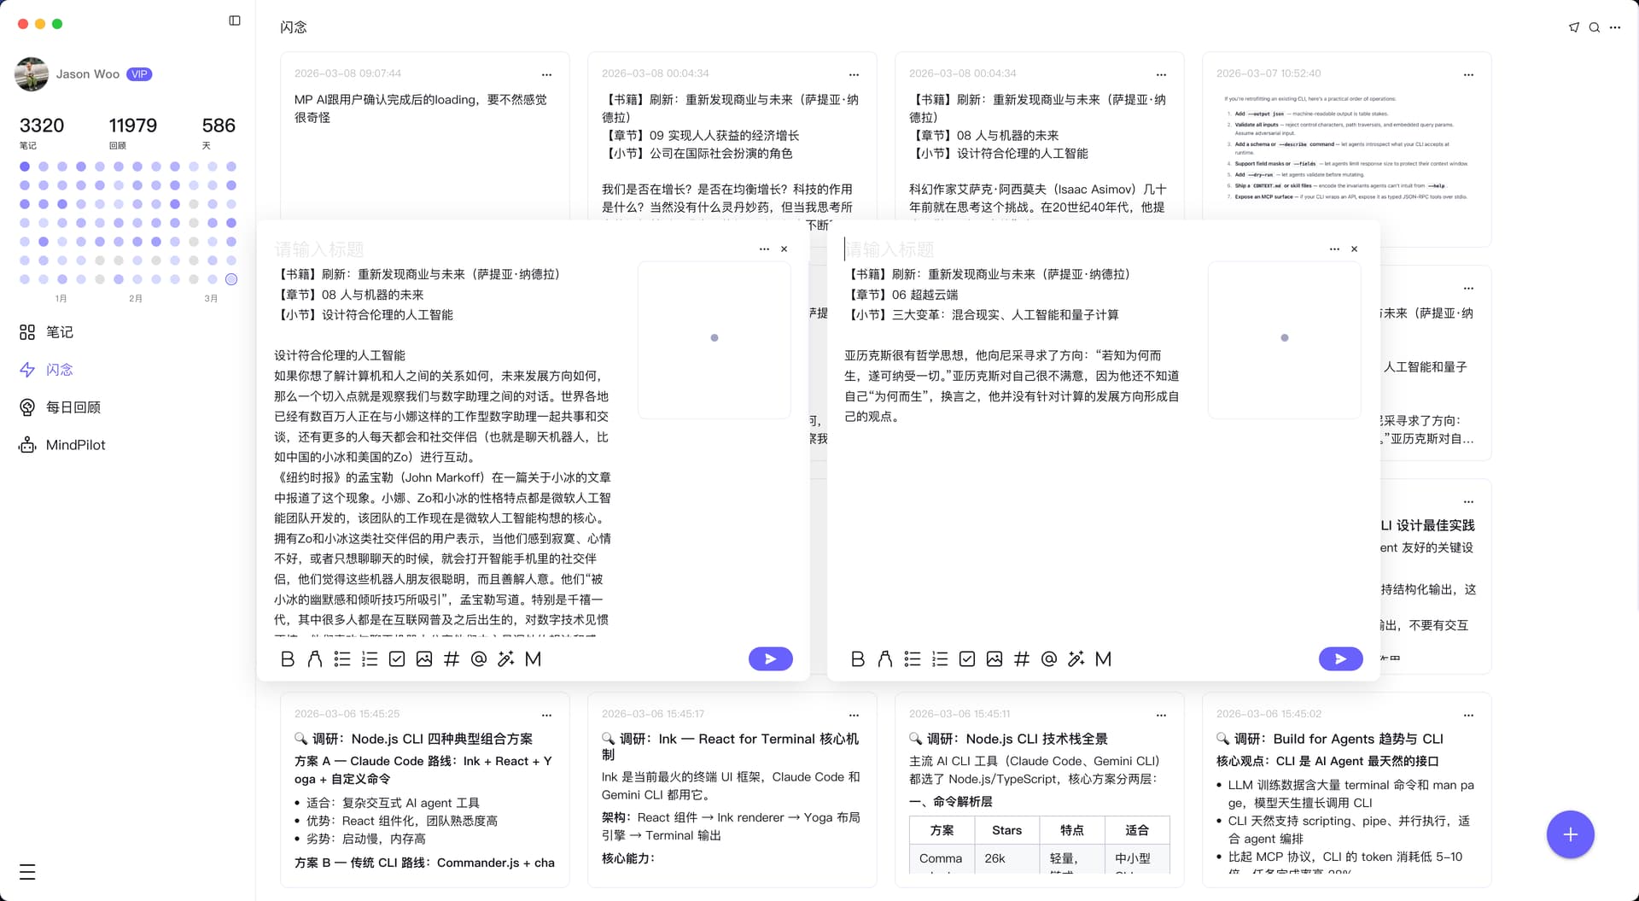The height and width of the screenshot is (901, 1639).
Task: Insert image in left editor toolbar
Action: pyautogui.click(x=424, y=659)
